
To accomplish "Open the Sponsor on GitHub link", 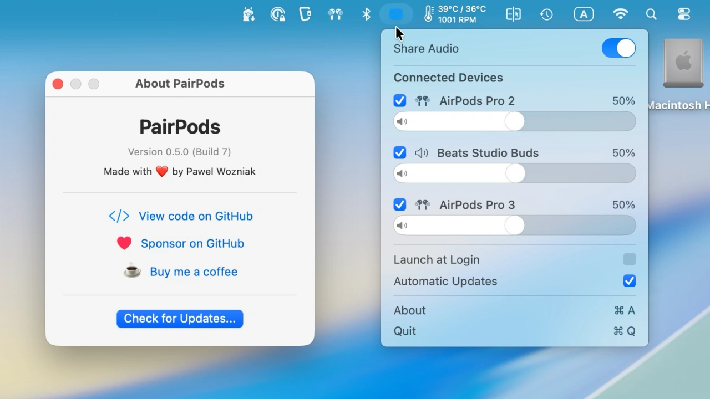I will (192, 243).
